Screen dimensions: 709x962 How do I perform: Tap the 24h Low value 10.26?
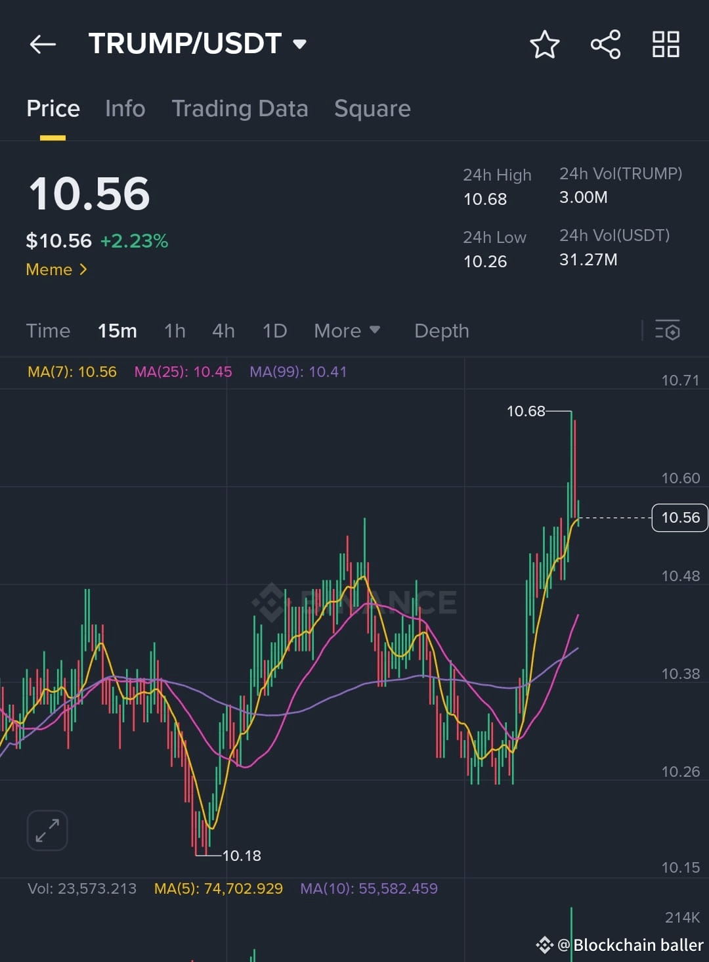(485, 261)
